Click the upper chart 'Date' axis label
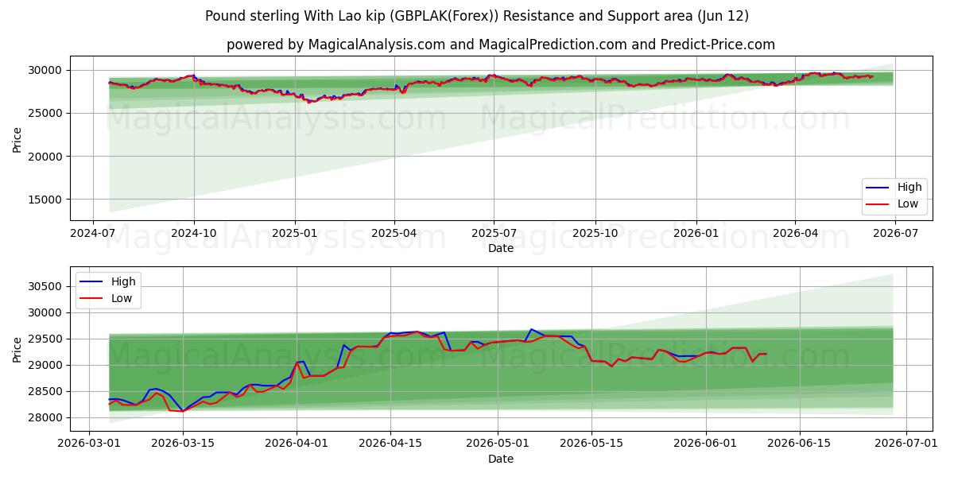Image resolution: width=954 pixels, height=477 pixels. point(501,248)
